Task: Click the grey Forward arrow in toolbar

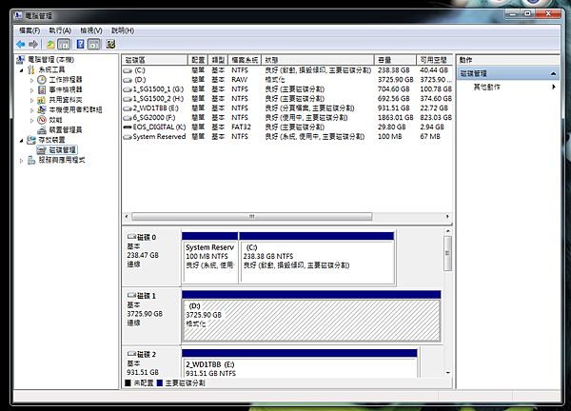Action: 33,45
